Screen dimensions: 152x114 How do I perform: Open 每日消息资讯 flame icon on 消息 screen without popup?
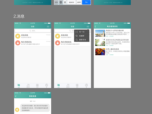click(18, 43)
